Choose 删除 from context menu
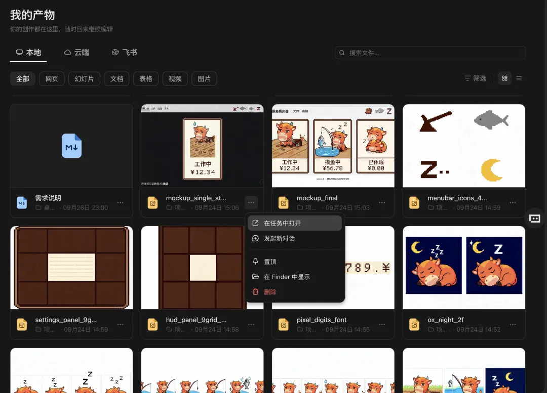Screen dimensions: 547x393 pyautogui.click(x=295, y=292)
